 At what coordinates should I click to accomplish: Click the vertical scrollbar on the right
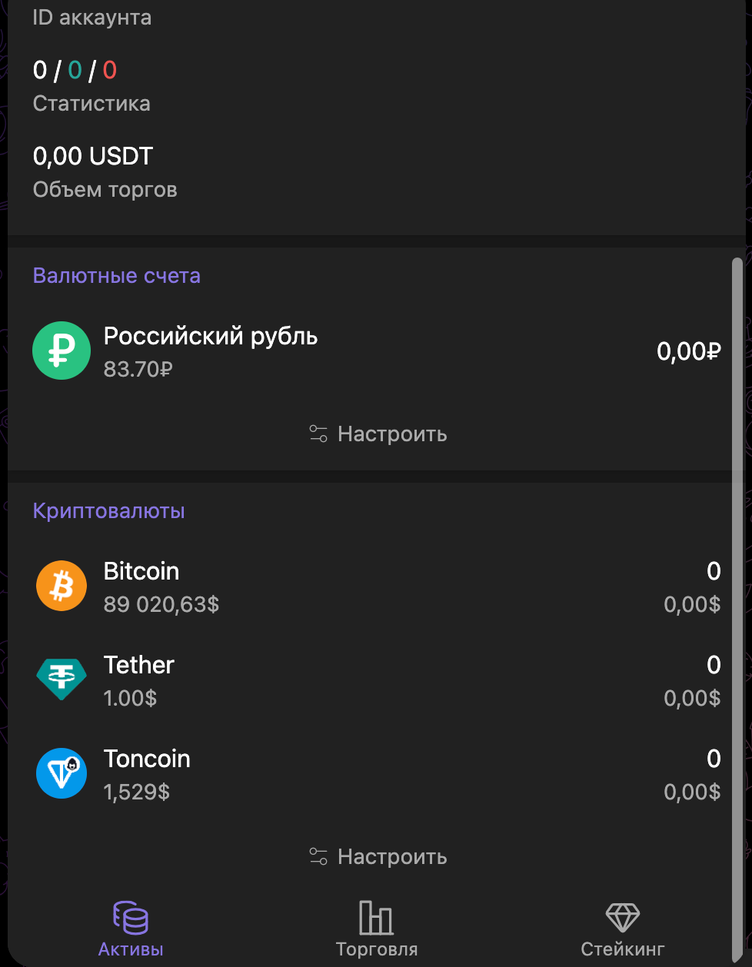737,538
